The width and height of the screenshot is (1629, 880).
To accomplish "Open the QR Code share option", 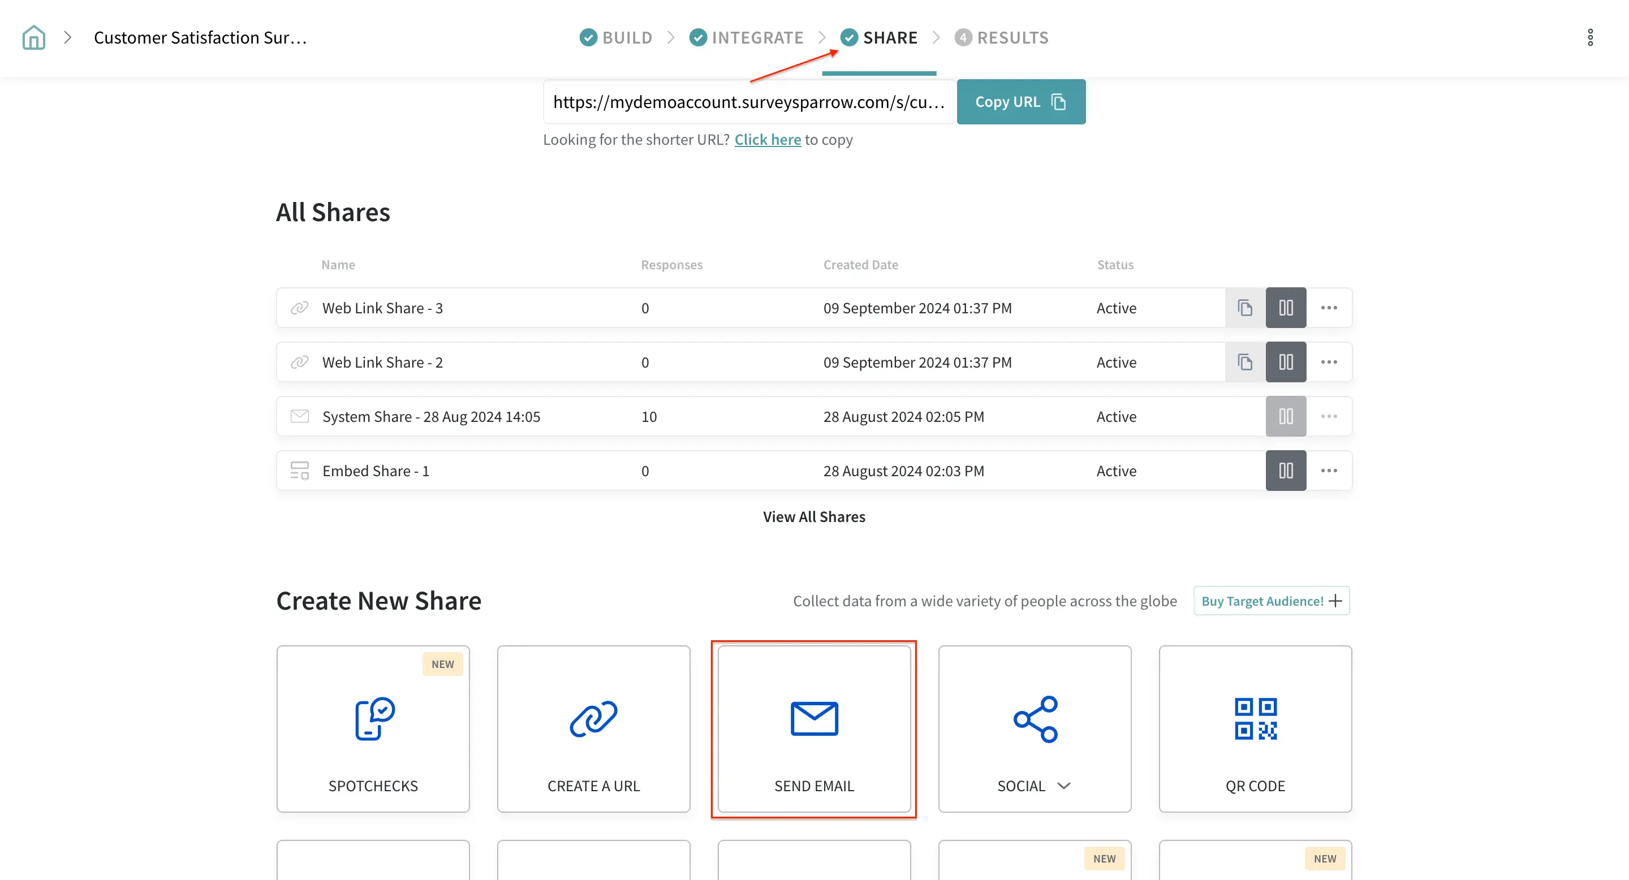I will 1255,728.
